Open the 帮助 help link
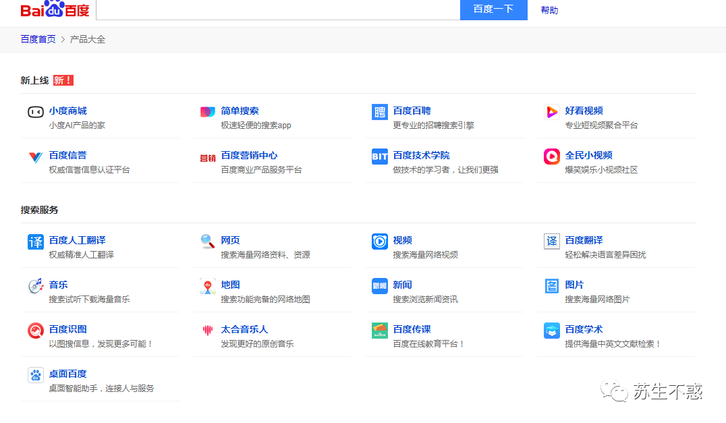726x423 pixels. [x=549, y=10]
